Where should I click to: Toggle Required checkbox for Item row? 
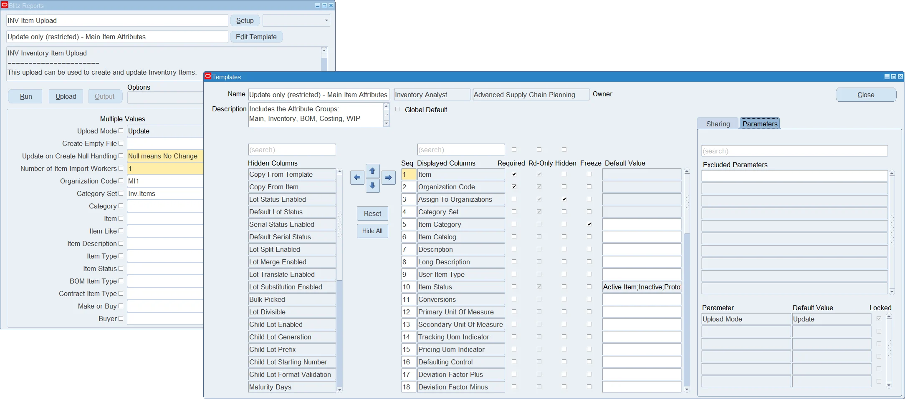(514, 174)
